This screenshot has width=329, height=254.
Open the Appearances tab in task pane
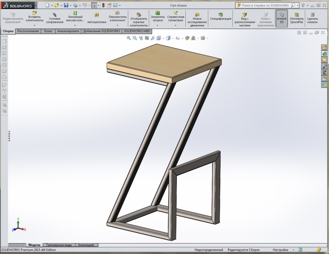click(x=324, y=72)
